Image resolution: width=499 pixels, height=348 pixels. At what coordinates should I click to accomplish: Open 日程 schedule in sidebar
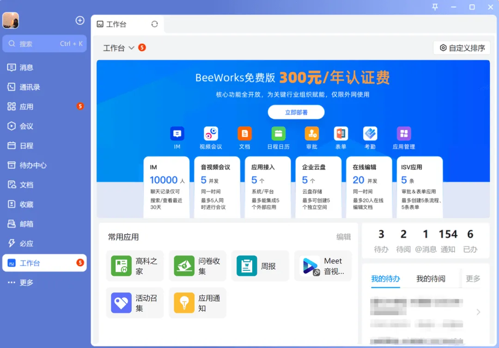(x=44, y=146)
